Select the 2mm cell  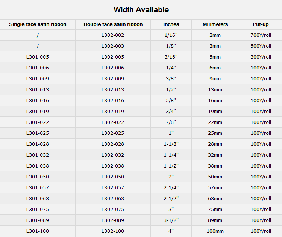pos(215,35)
